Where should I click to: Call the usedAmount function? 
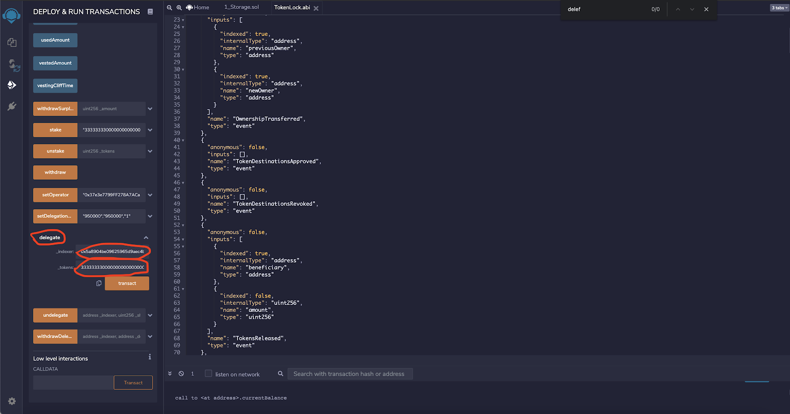(x=55, y=40)
